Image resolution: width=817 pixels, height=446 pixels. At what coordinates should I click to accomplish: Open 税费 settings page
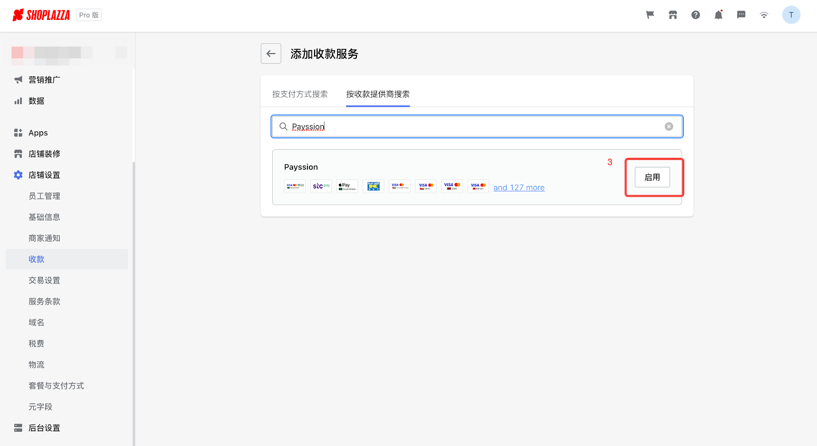(x=36, y=343)
